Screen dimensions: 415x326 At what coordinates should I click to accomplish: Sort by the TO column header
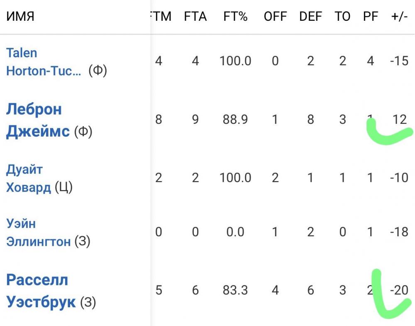click(342, 17)
